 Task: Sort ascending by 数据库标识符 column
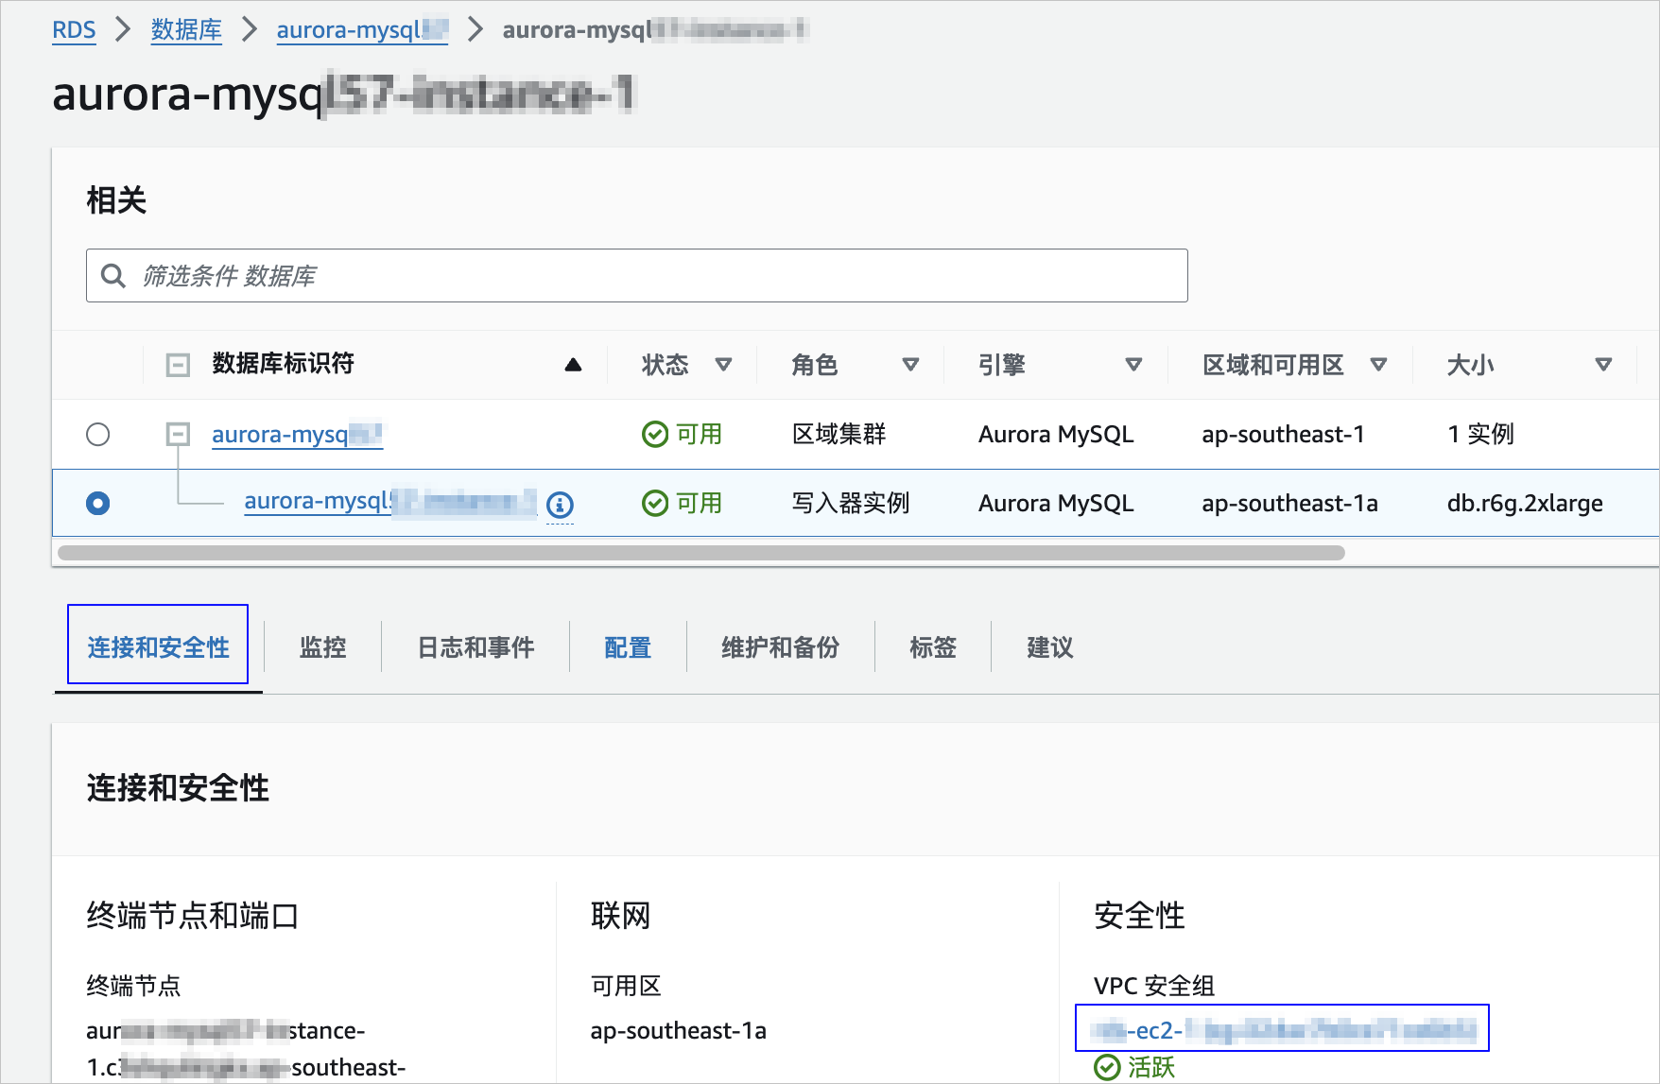tap(573, 365)
